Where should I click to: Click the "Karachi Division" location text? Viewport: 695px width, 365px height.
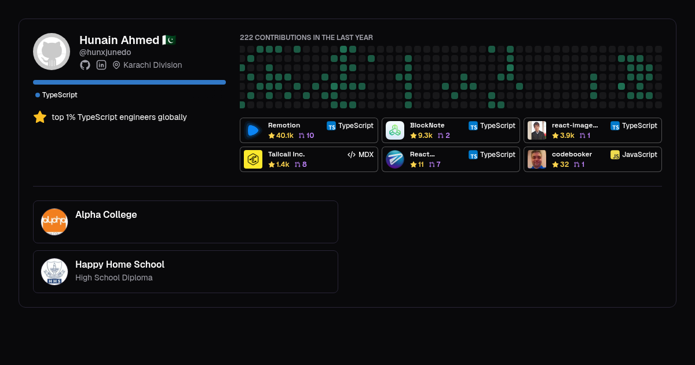[153, 65]
